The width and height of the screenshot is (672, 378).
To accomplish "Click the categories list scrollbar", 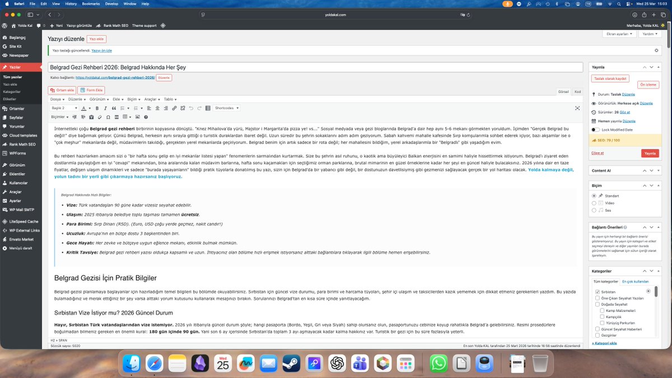I will (x=656, y=291).
